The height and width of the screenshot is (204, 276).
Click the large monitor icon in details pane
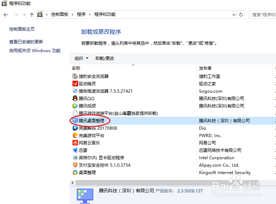(85, 196)
